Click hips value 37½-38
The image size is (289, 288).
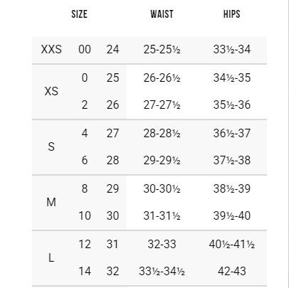click(232, 160)
